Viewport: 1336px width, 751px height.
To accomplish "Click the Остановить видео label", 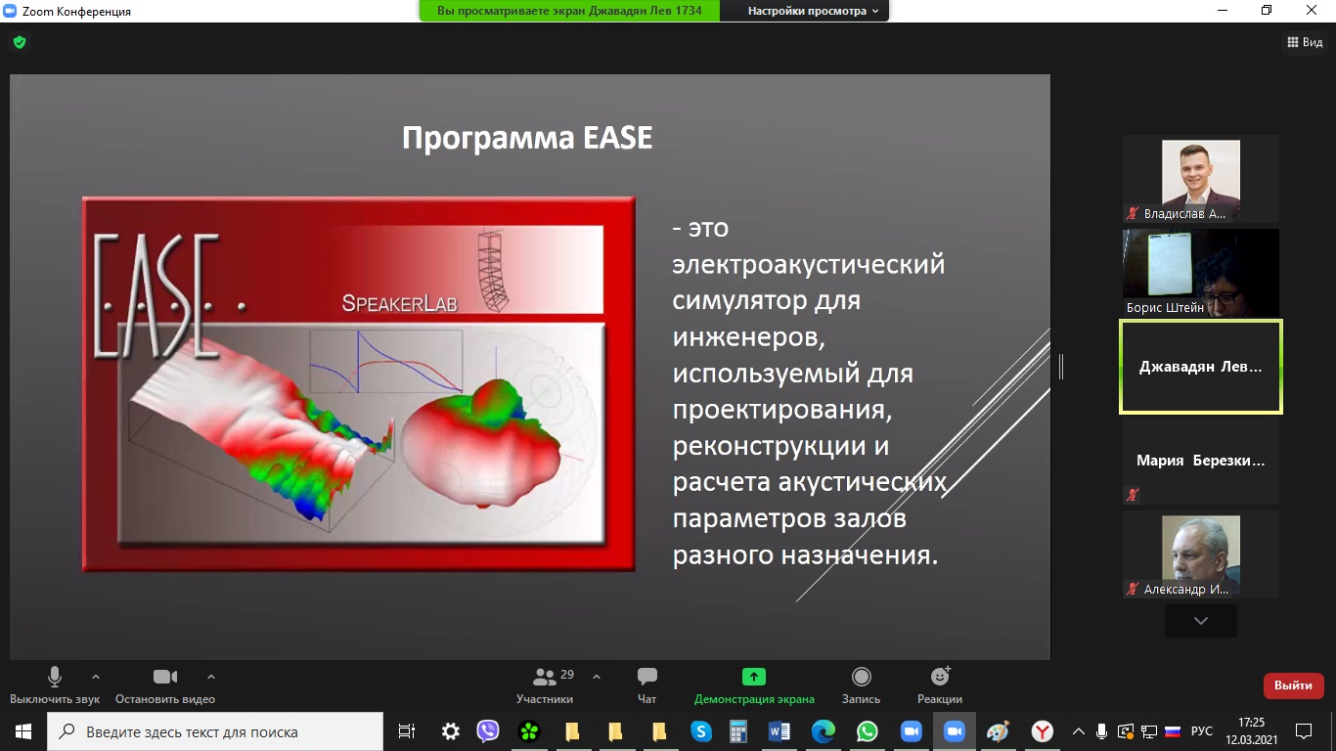I will coord(165,699).
